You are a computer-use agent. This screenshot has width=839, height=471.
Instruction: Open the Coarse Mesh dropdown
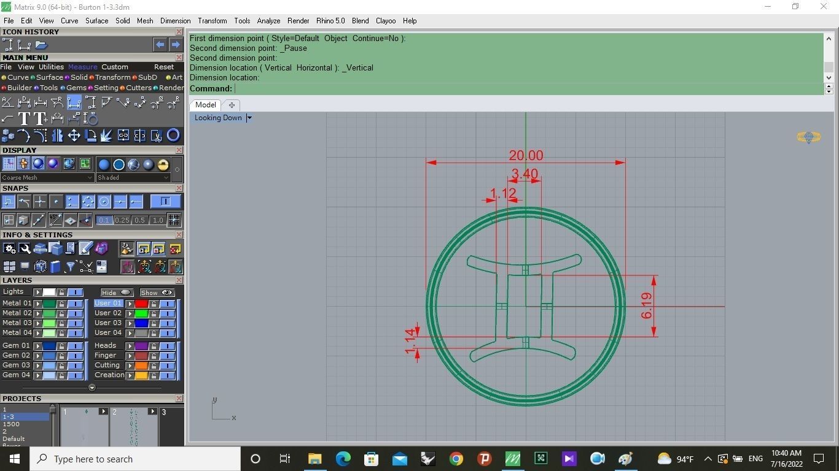[47, 177]
